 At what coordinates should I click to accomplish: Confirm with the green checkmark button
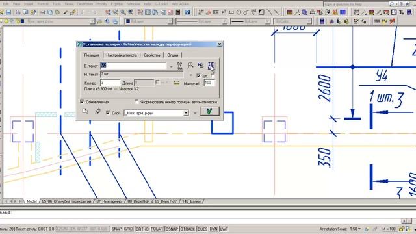click(x=209, y=111)
